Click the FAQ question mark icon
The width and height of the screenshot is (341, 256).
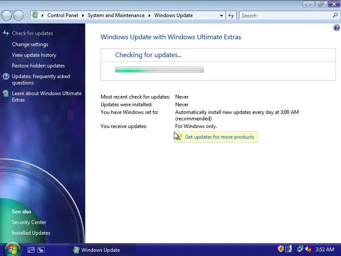pos(6,76)
